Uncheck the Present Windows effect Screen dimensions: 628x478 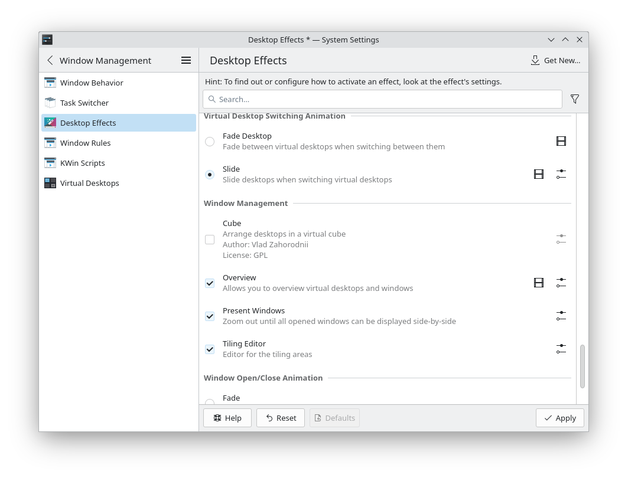(x=210, y=316)
